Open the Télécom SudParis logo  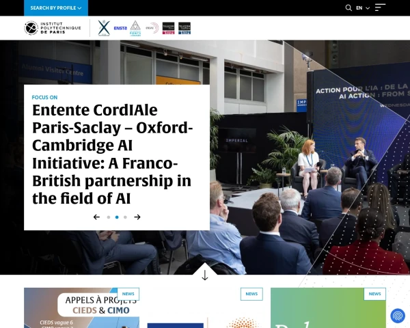184,28
